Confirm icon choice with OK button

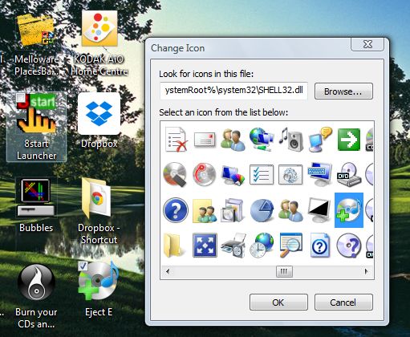coord(278,302)
